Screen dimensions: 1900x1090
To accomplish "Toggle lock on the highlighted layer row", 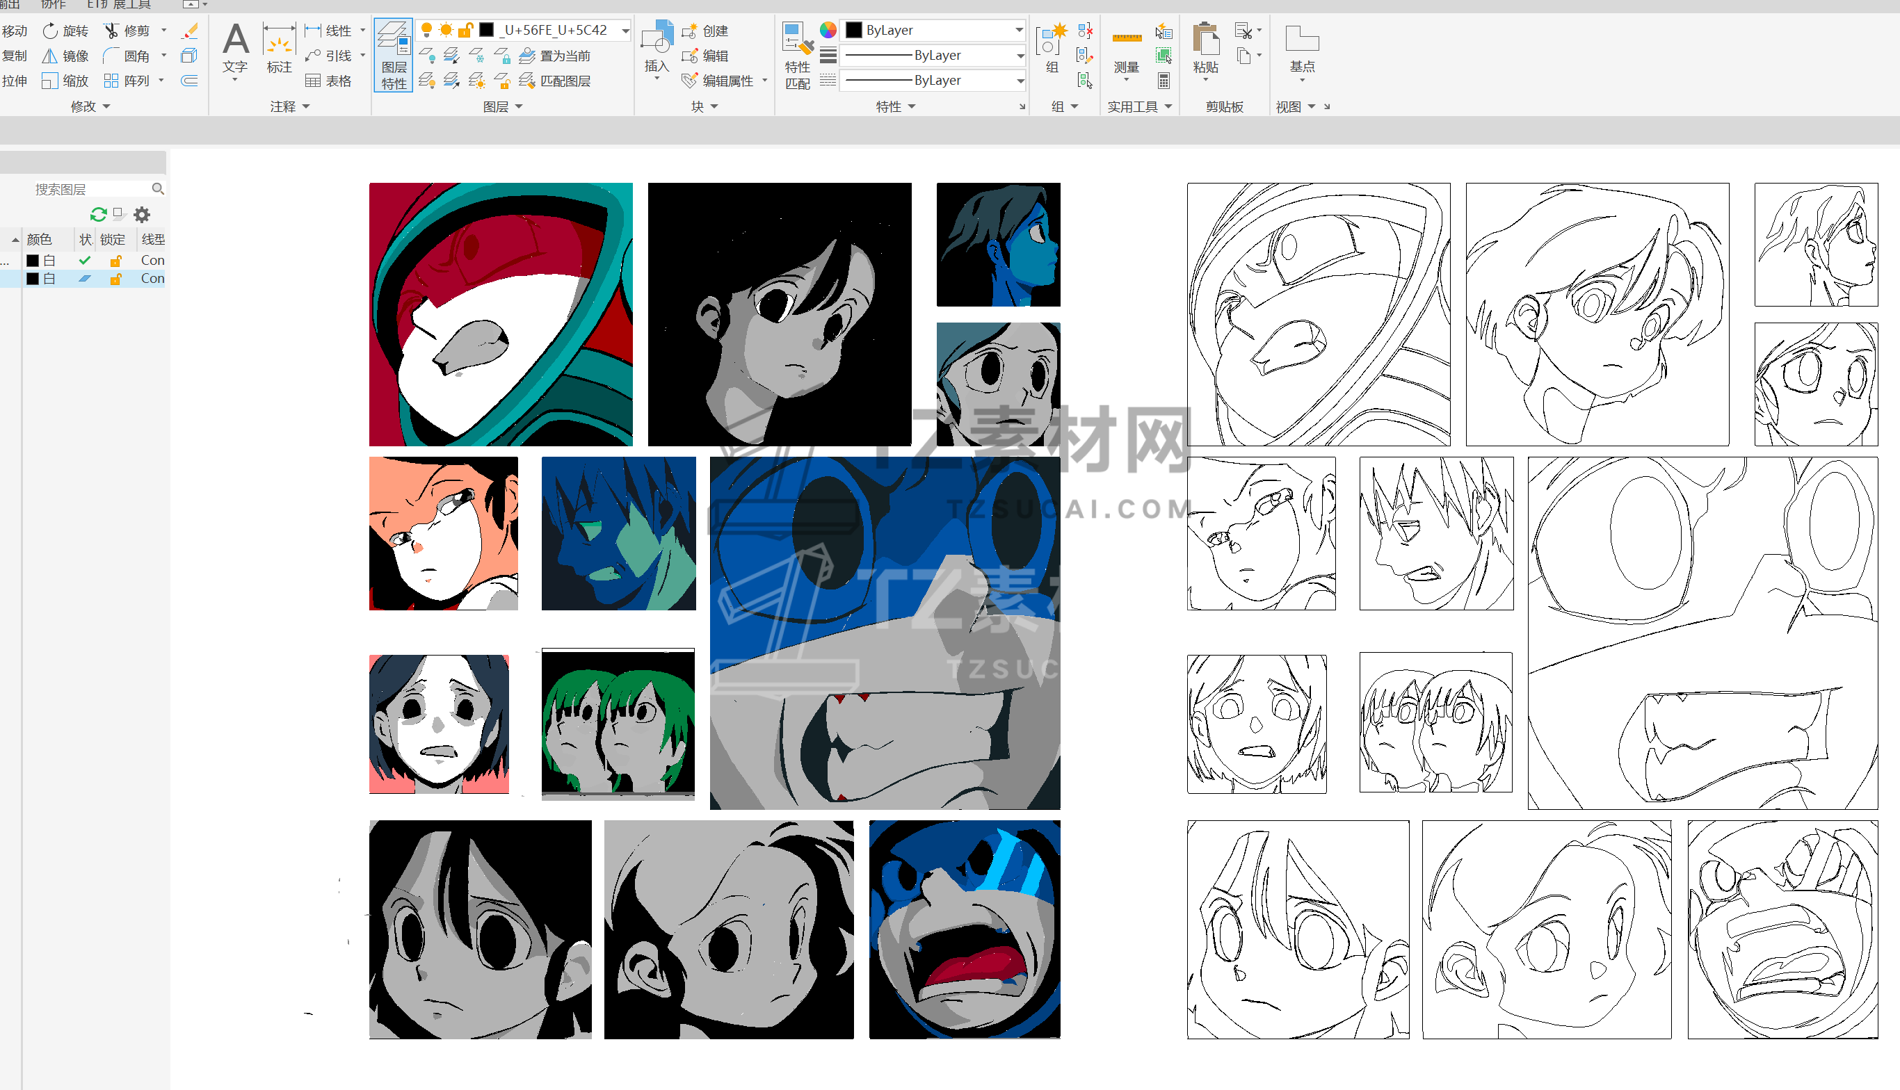I will click(115, 279).
